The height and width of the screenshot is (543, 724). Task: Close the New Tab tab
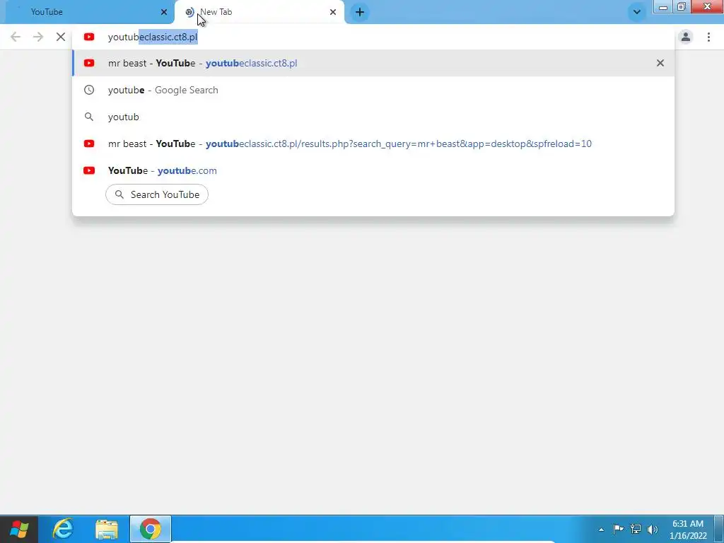(x=333, y=12)
